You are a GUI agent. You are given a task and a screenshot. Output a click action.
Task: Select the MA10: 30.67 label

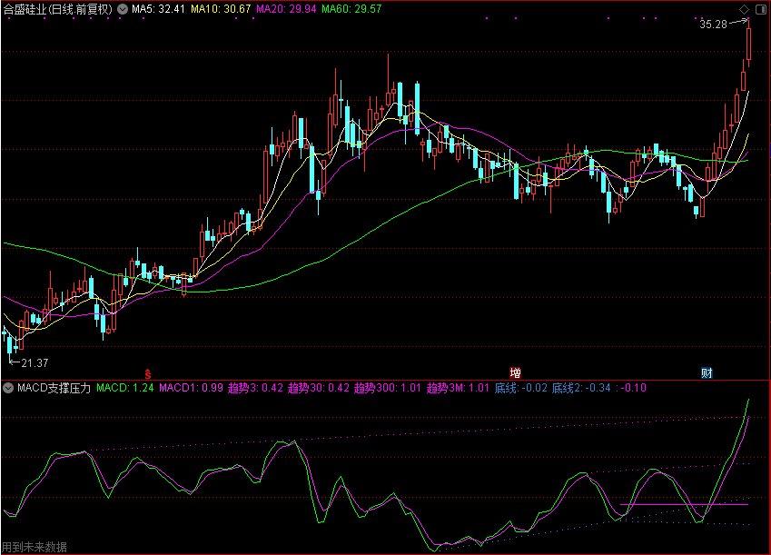point(221,9)
